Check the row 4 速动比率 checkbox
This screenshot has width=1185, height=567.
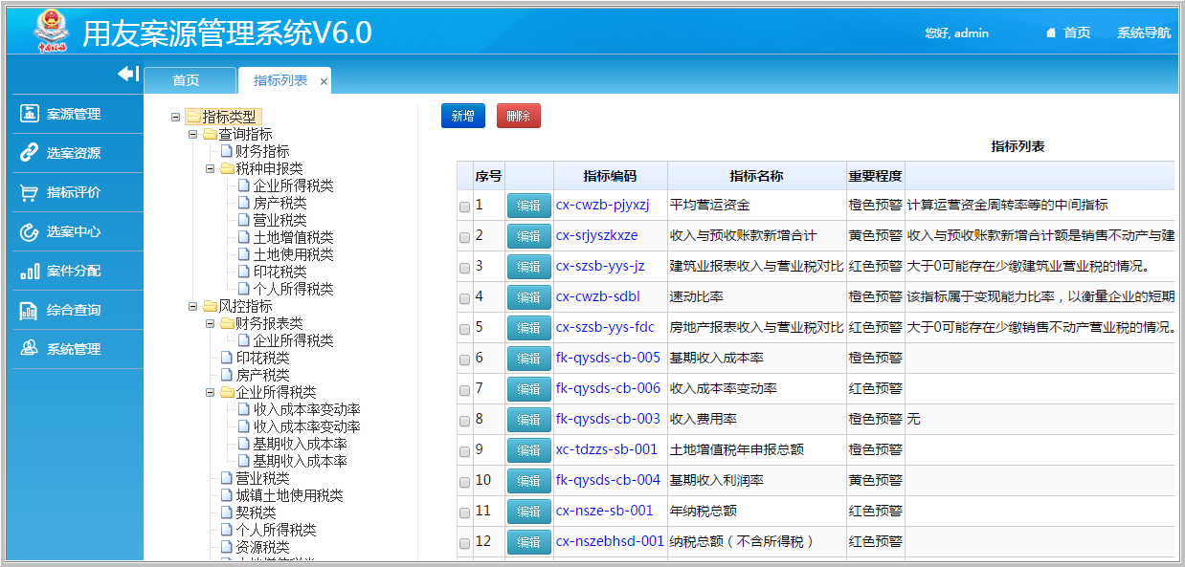465,298
